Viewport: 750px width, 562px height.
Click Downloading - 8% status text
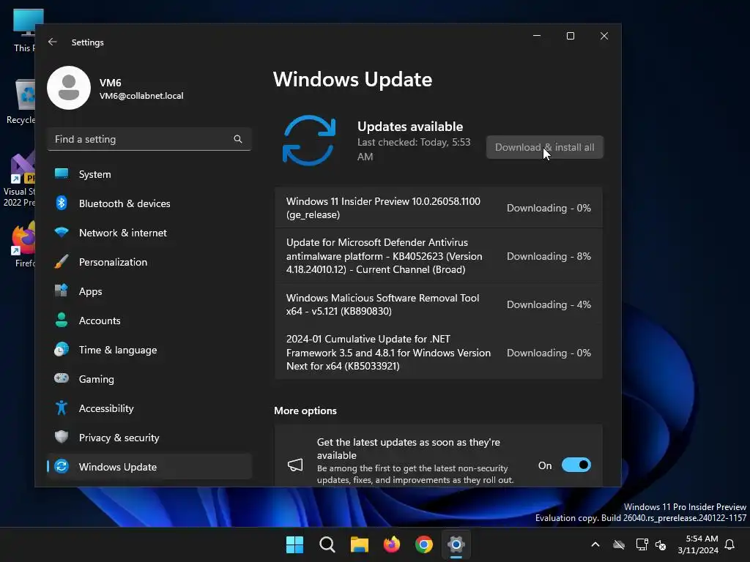tap(549, 256)
